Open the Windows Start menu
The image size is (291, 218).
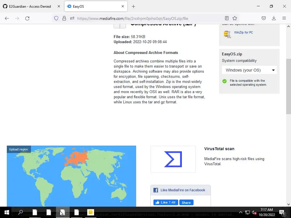click(x=7, y=212)
